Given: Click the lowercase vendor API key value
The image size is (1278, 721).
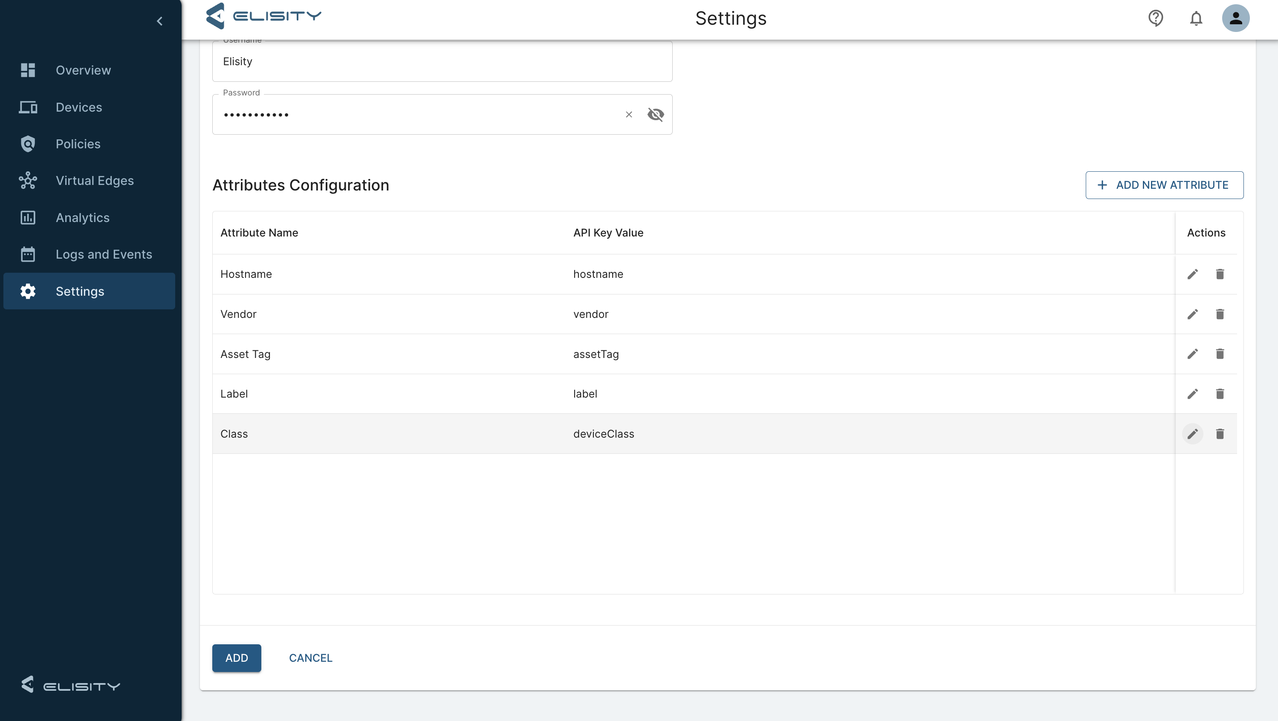Looking at the screenshot, I should (590, 314).
